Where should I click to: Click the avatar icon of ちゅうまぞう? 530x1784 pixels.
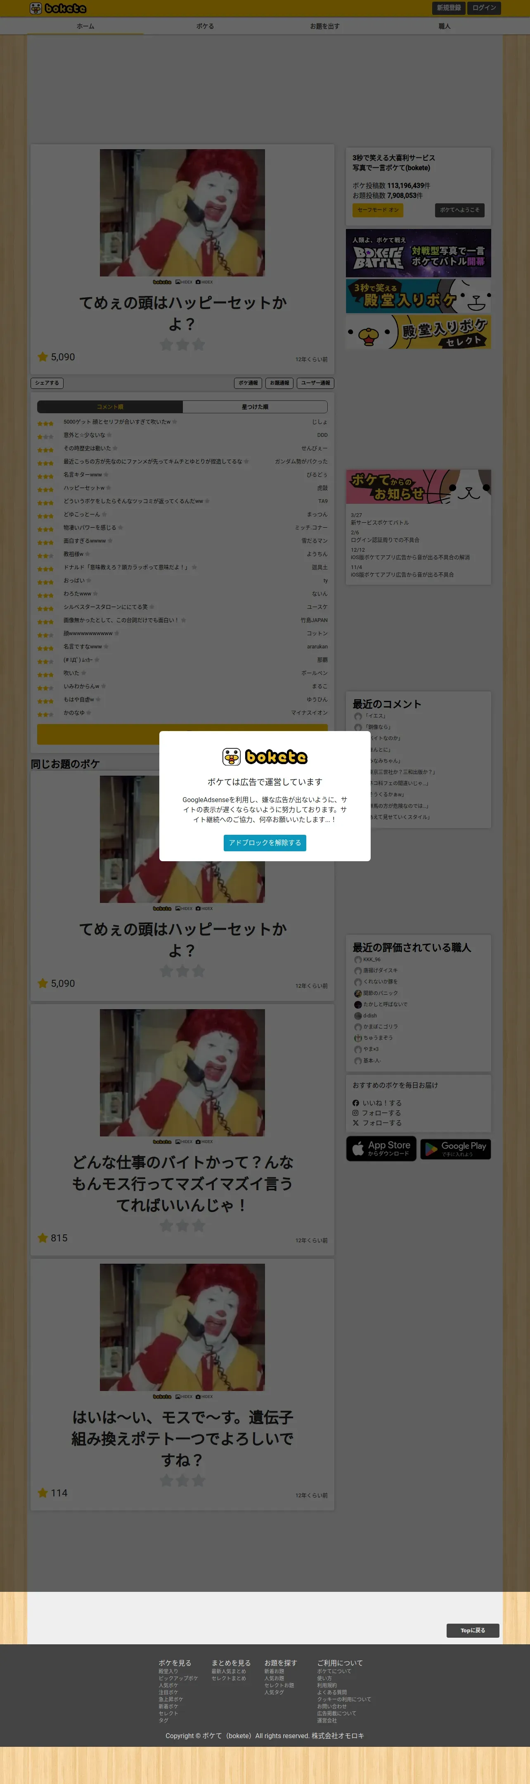[358, 1038]
